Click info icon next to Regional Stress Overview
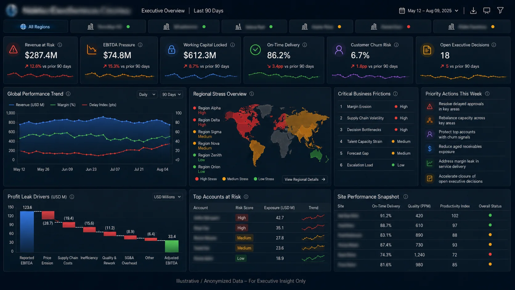The width and height of the screenshot is (515, 290). coord(252,94)
